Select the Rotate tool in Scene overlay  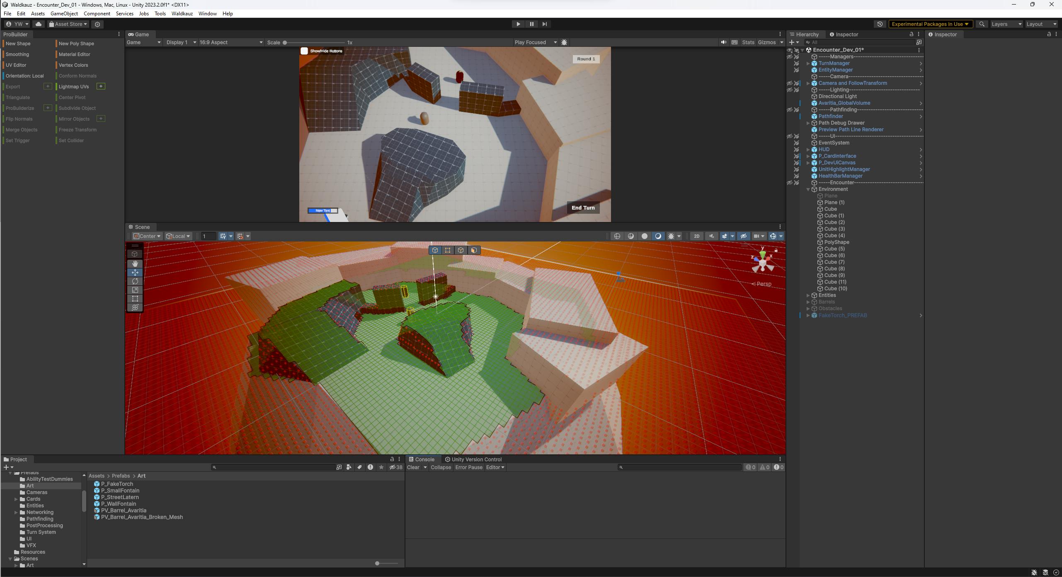135,281
